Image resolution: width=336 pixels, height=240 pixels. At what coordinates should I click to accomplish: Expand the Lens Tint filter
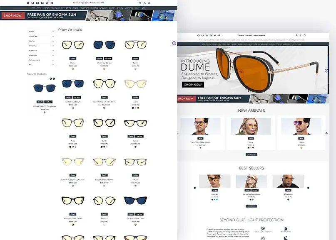point(41,41)
